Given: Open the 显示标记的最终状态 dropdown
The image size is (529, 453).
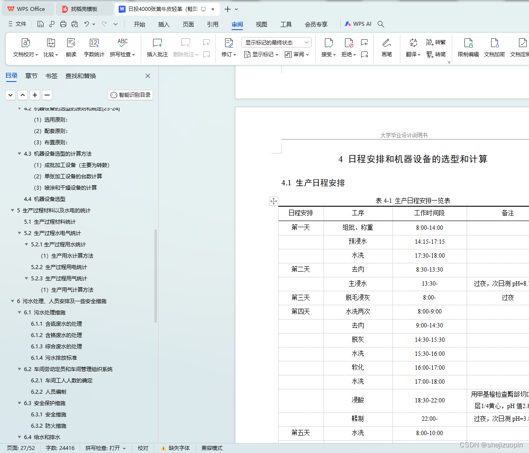Looking at the screenshot, I should (276, 42).
